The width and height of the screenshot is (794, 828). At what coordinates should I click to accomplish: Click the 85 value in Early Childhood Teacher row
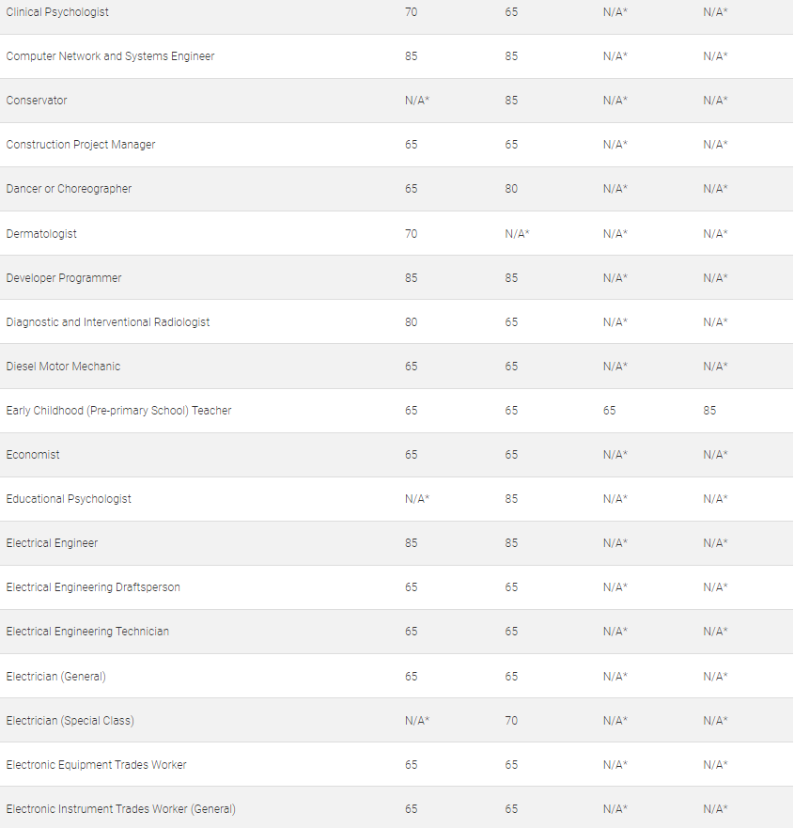[709, 411]
